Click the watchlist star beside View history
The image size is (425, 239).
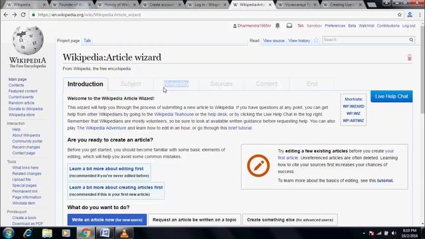(x=316, y=40)
